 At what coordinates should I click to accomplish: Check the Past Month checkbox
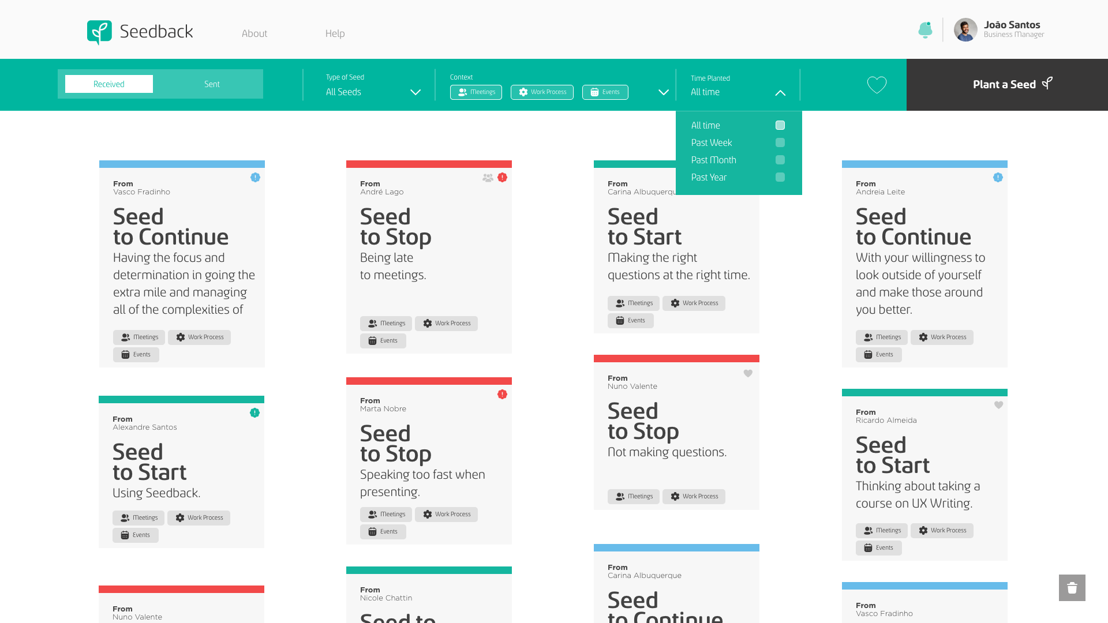click(780, 160)
